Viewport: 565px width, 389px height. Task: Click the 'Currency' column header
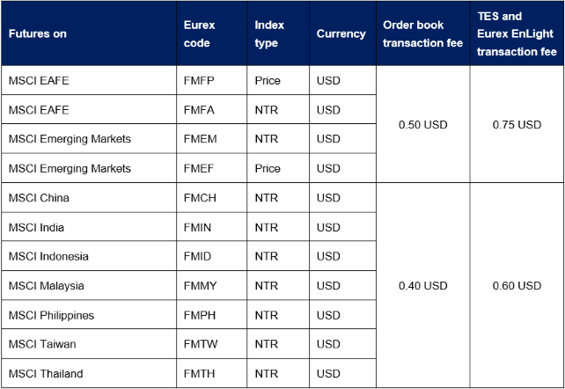click(x=341, y=34)
